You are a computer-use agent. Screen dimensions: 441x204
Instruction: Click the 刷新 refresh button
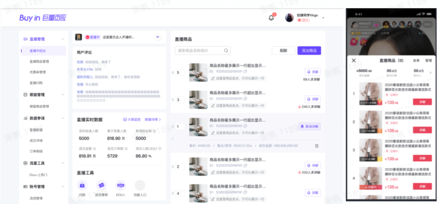click(x=283, y=51)
